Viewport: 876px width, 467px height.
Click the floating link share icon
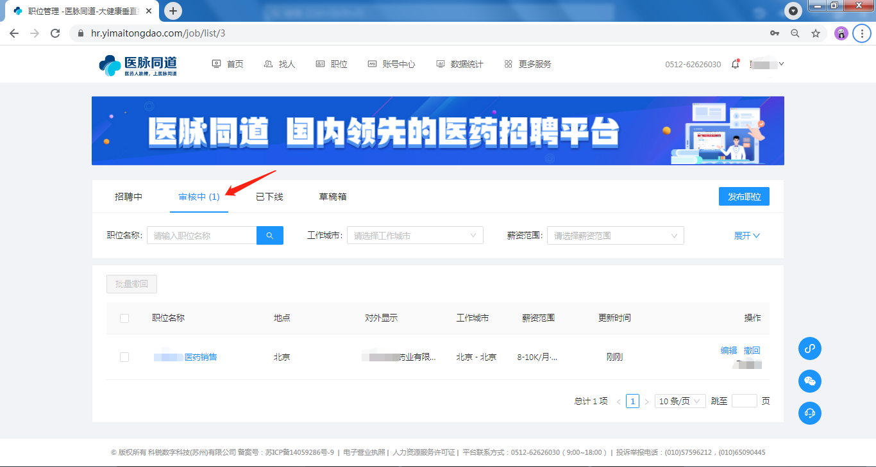(x=809, y=348)
